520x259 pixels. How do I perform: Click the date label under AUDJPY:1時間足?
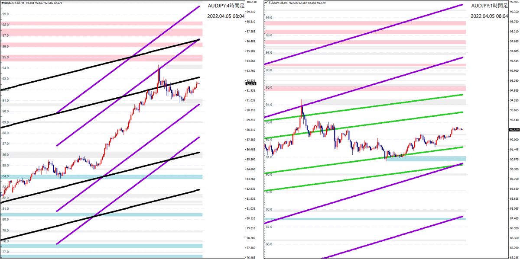[489, 16]
